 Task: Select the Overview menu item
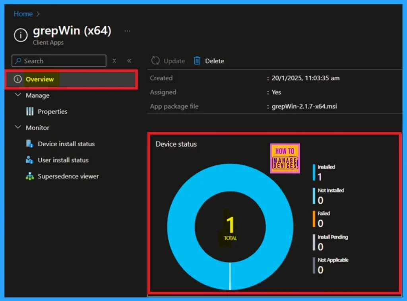click(71, 79)
